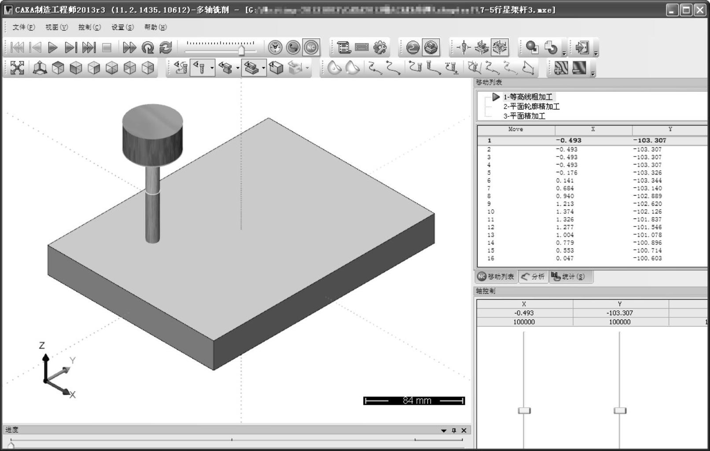The image size is (710, 451).
Task: Open the 文件(F) menu
Action: click(x=23, y=27)
